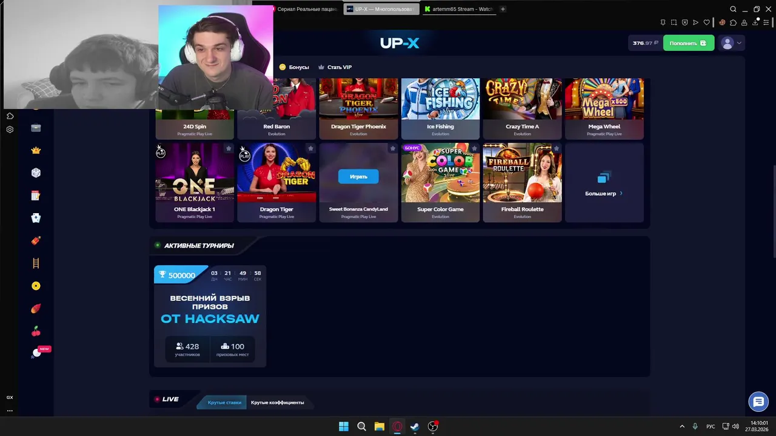The width and height of the screenshot is (776, 436).
Task: Click the РУС language indicator
Action: tap(711, 426)
